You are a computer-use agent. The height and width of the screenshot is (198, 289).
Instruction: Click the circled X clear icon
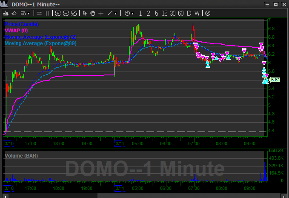pyautogui.click(x=208, y=13)
